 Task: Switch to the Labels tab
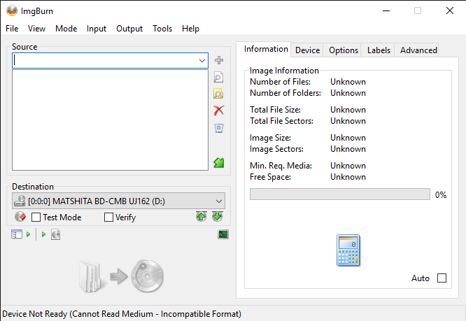click(379, 50)
